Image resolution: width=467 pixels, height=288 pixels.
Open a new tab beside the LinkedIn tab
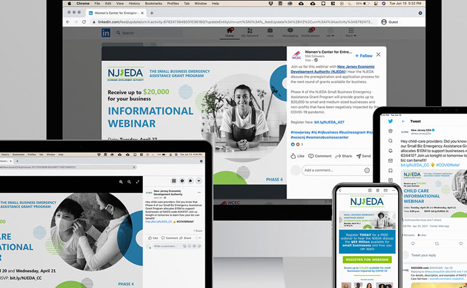[152, 13]
